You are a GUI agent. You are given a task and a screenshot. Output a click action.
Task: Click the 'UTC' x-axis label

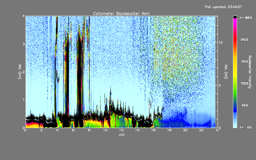[x=122, y=135]
